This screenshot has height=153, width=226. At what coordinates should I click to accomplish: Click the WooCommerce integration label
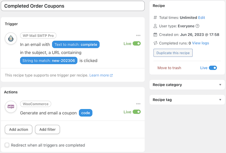[x=36, y=104]
